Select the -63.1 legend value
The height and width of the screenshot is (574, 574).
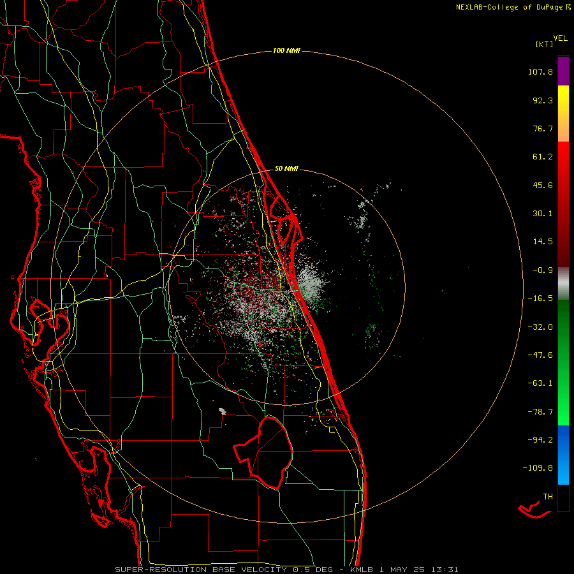tap(540, 383)
